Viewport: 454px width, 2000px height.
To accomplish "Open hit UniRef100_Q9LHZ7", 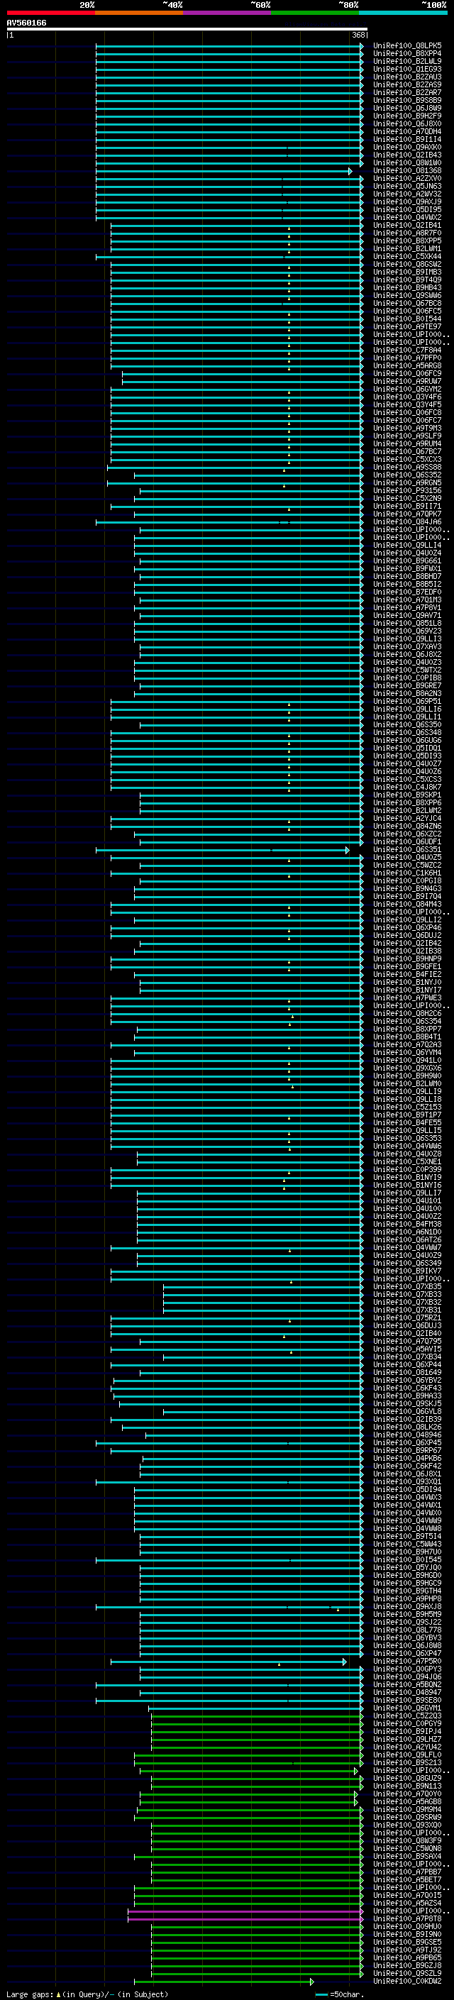I will (406, 1740).
